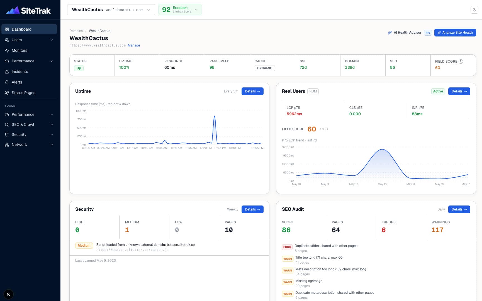The width and height of the screenshot is (482, 301).
Task: Click the beacon.sitetrak.co script URL text
Action: [x=132, y=250]
